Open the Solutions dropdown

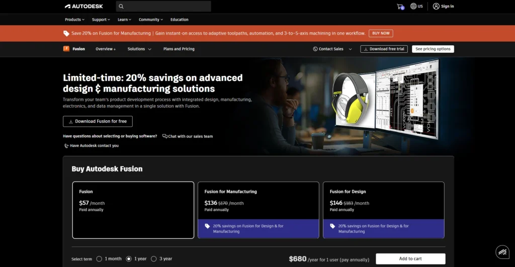click(x=139, y=49)
